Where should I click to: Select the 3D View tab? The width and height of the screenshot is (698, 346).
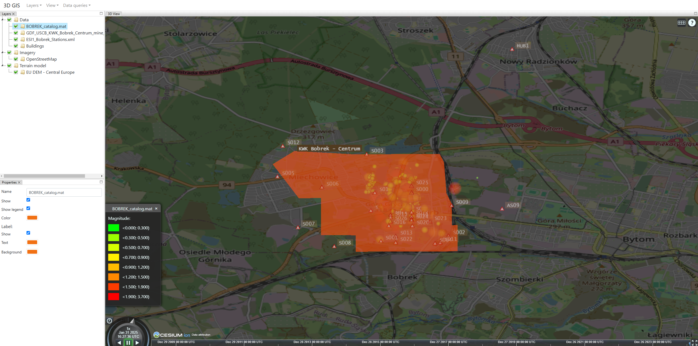click(114, 14)
